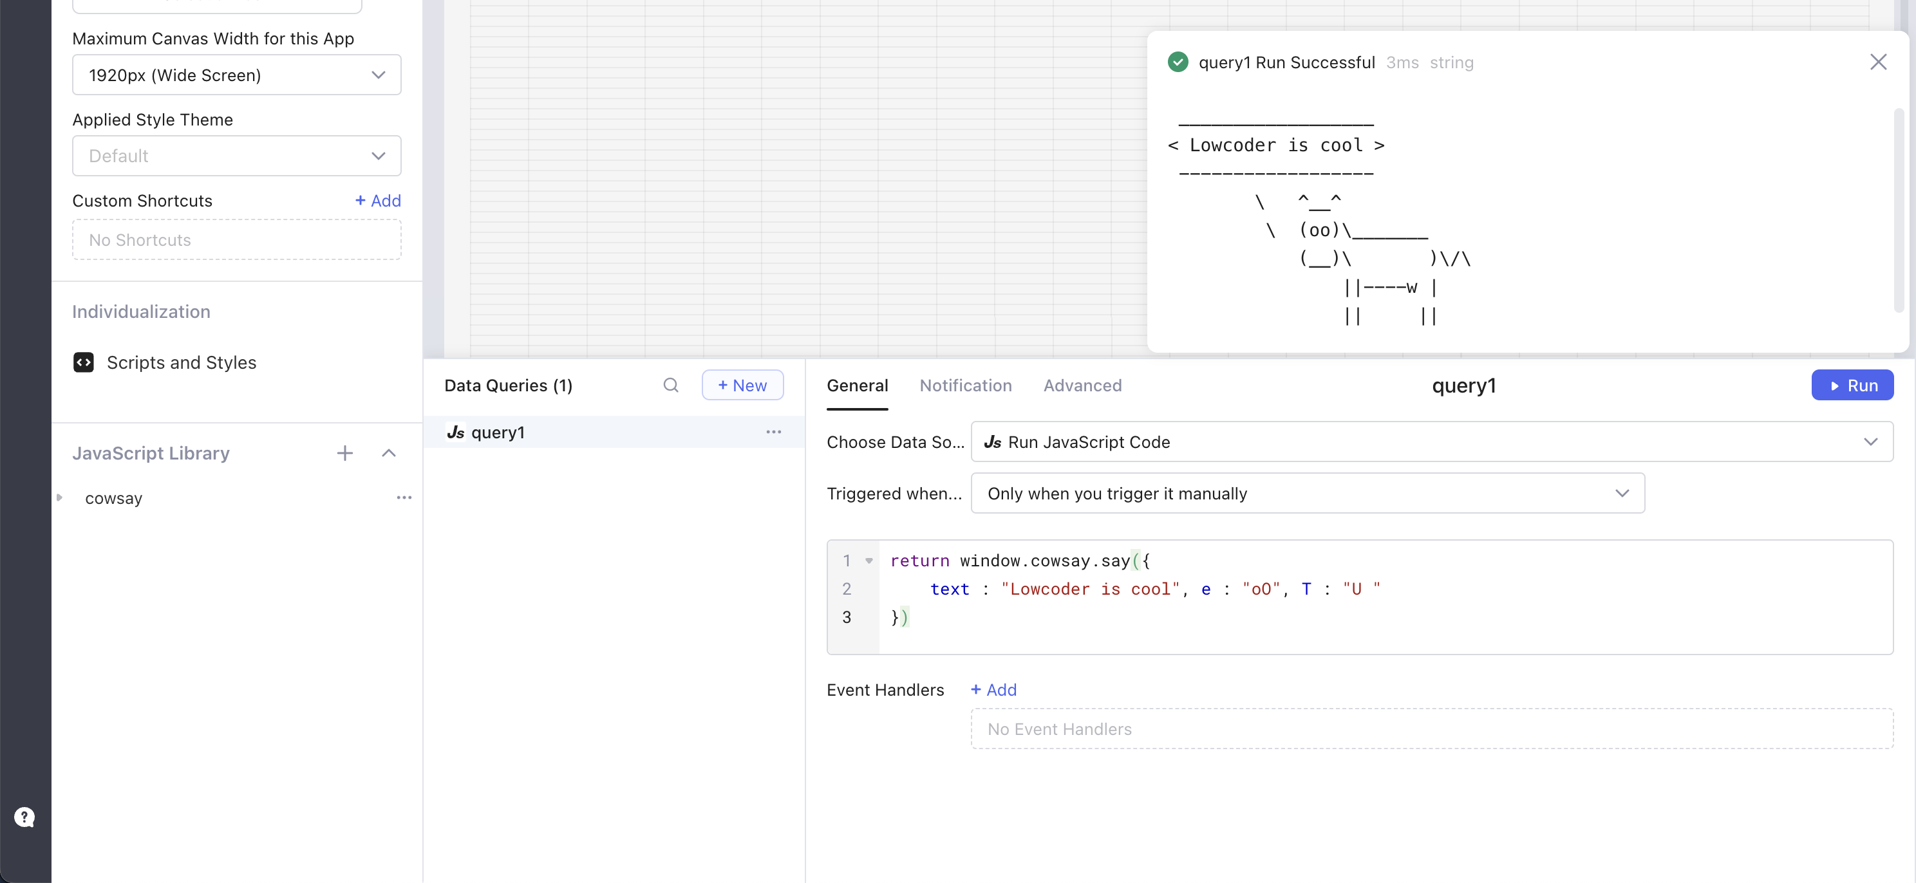
Task: Click the green success checkmark icon
Action: click(1178, 62)
